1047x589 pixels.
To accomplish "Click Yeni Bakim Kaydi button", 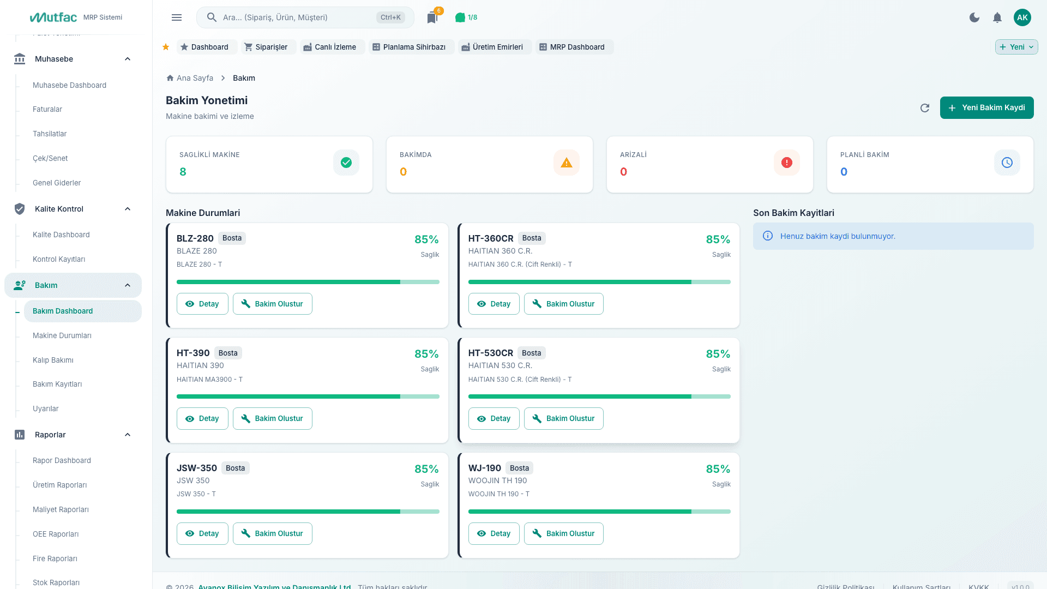I will pos(986,107).
